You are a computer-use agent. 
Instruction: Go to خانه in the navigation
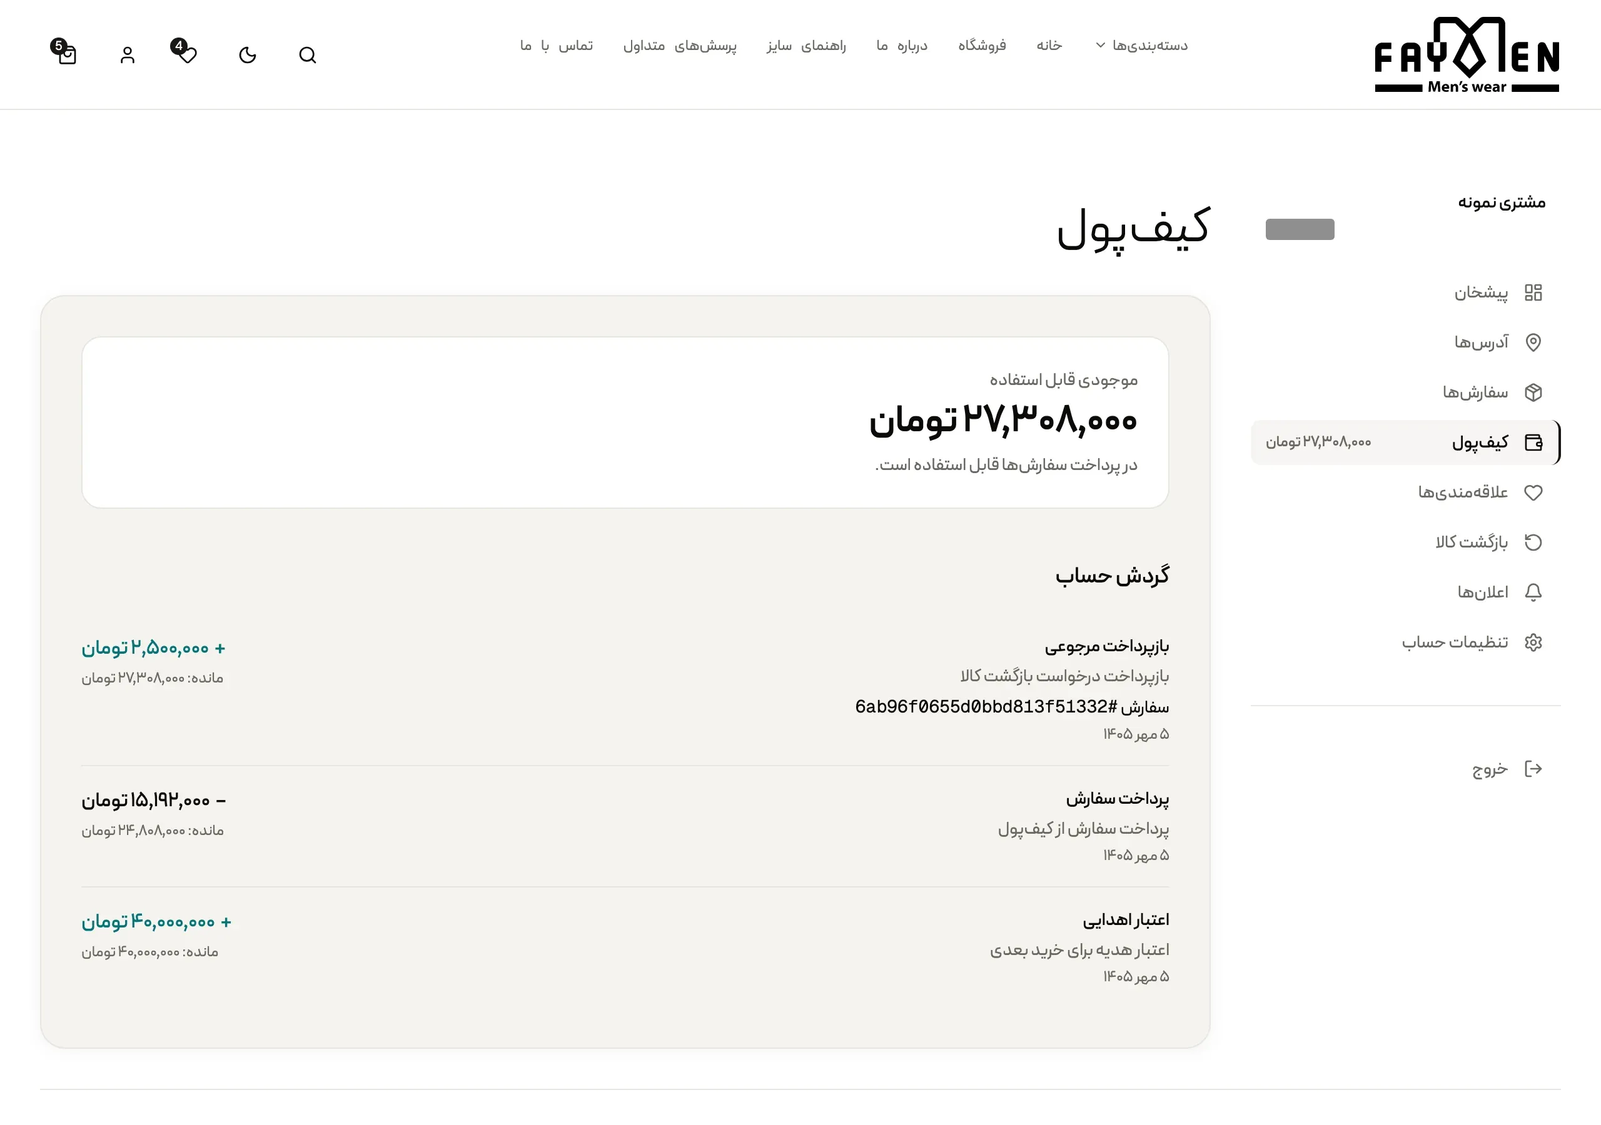point(1049,45)
